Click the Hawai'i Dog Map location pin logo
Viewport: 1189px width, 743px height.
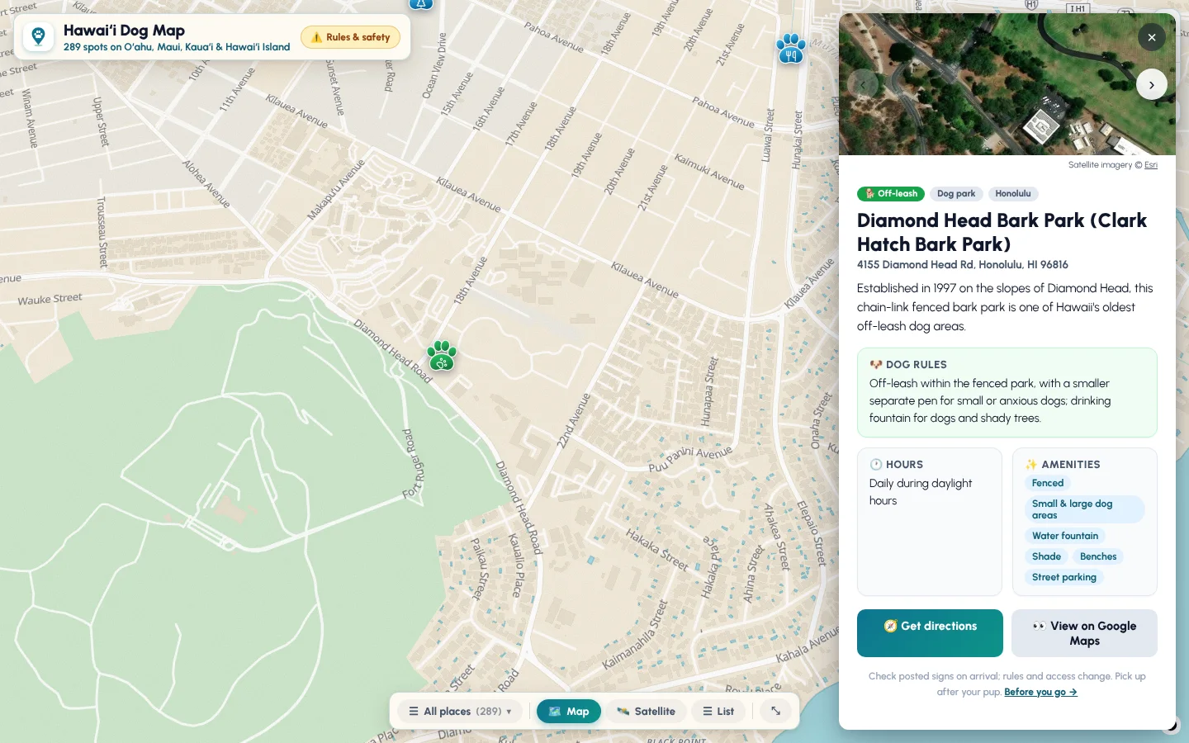(38, 36)
